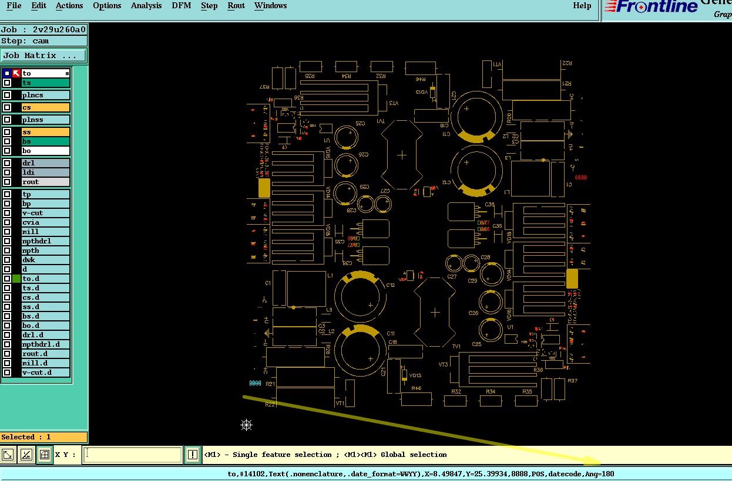Select the 'tp' layer row
This screenshot has width=732, height=481.
click(x=46, y=194)
